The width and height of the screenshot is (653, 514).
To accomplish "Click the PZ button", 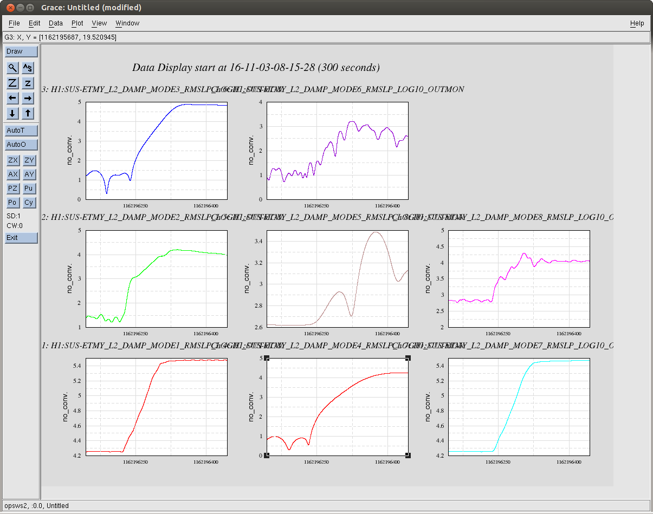I will click(x=13, y=188).
